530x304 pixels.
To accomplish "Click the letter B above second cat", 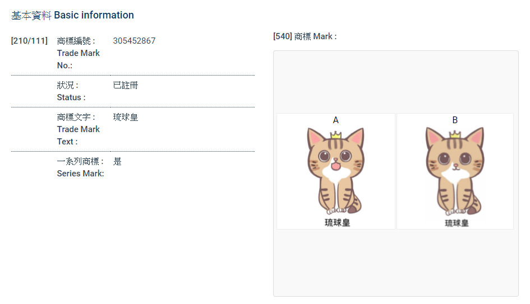I will tap(455, 120).
